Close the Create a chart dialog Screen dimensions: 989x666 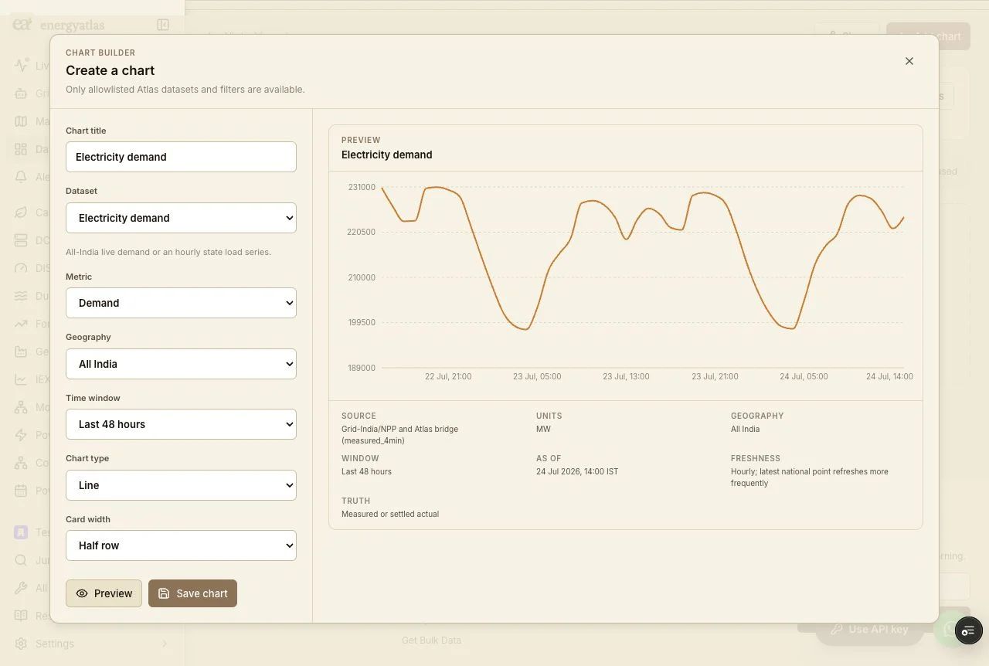(x=909, y=61)
